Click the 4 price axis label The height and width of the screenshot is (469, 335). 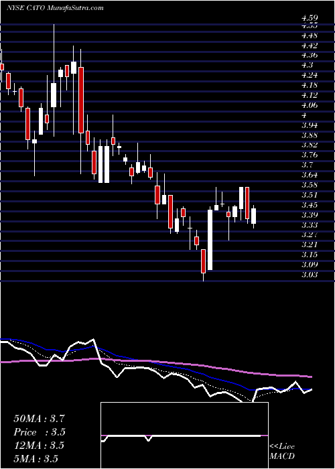(304, 115)
